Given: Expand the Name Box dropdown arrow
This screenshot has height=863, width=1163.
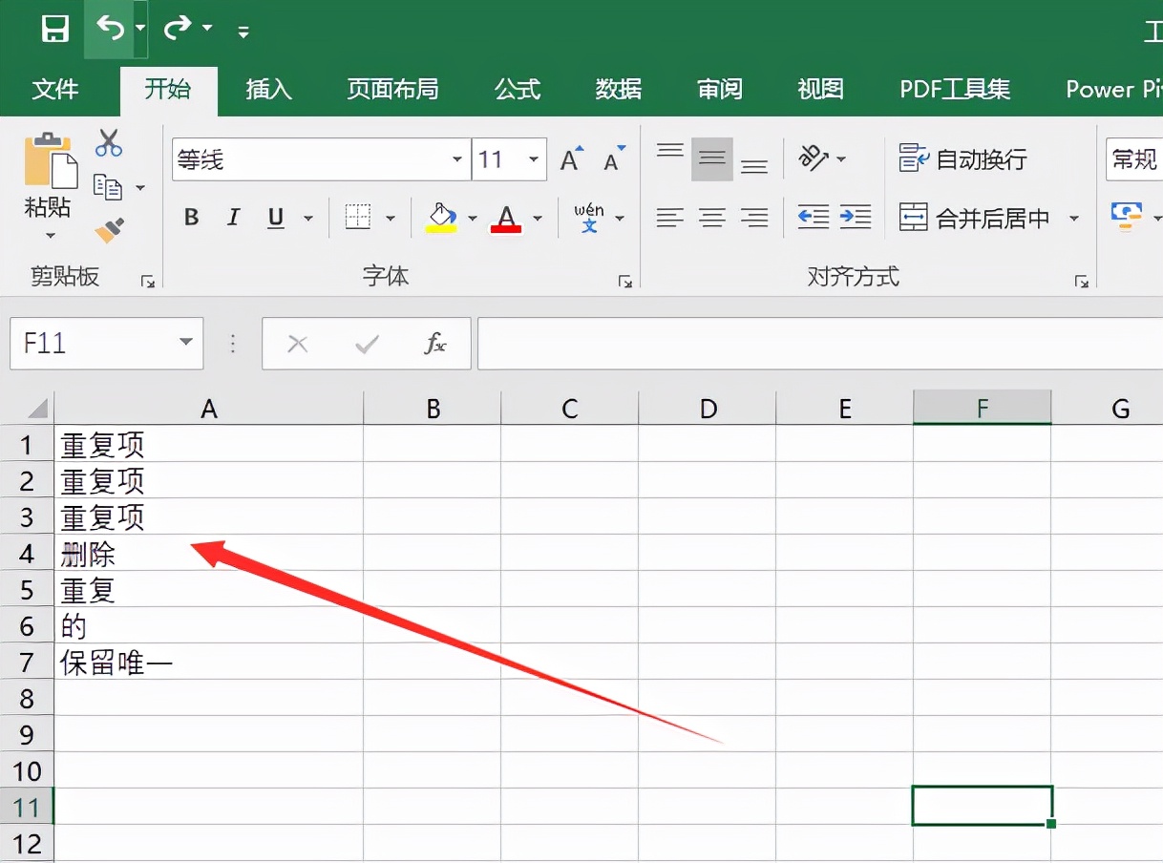Looking at the screenshot, I should [x=185, y=344].
